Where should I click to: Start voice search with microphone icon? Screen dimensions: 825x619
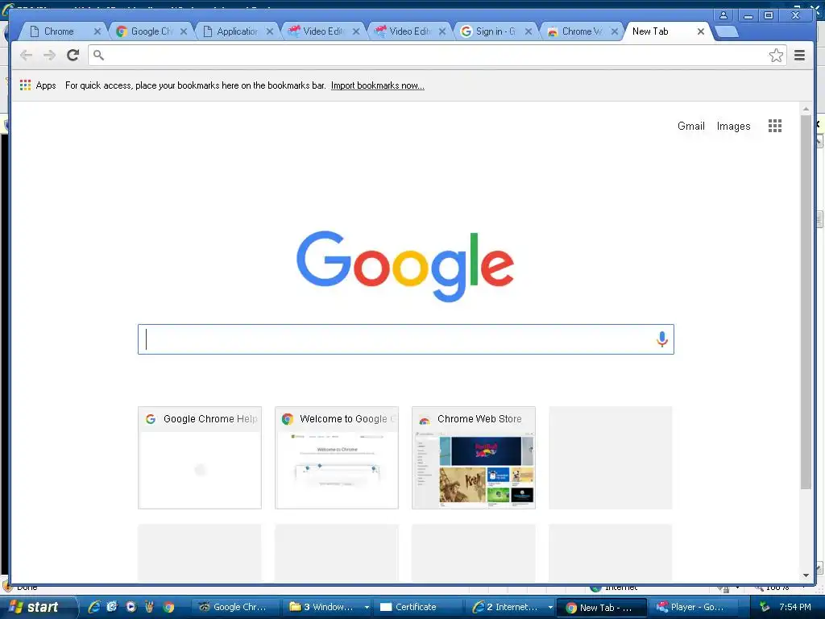pyautogui.click(x=662, y=339)
